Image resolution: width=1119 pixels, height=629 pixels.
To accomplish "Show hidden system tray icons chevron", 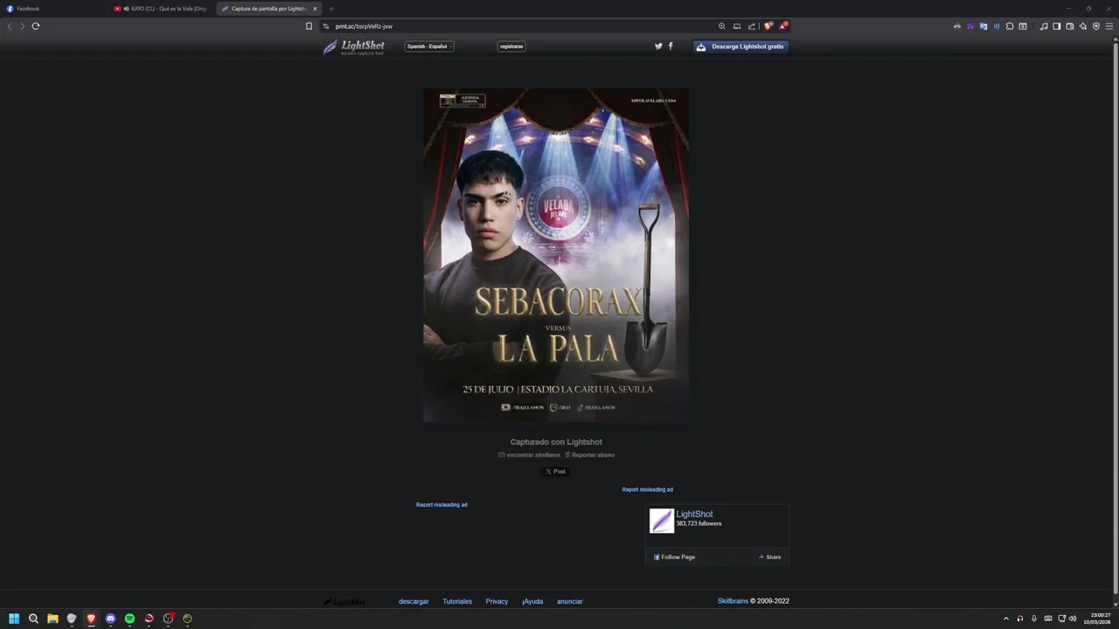I will point(1005,619).
